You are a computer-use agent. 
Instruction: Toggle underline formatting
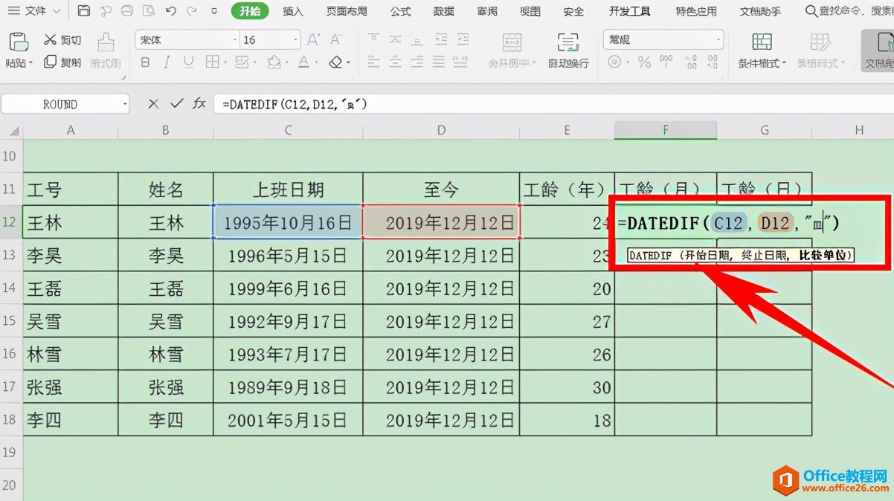click(190, 63)
